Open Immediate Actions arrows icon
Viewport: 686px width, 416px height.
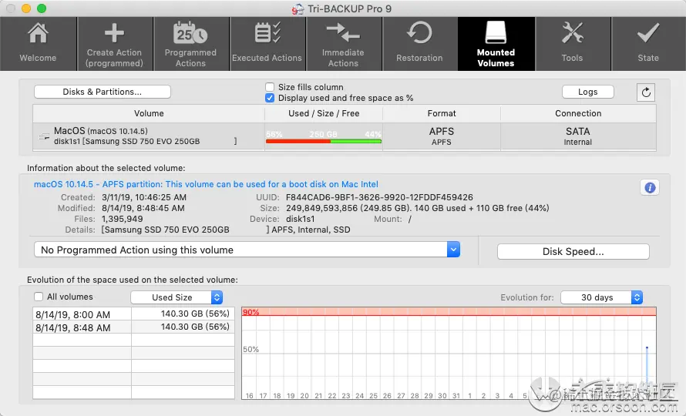[x=343, y=33]
